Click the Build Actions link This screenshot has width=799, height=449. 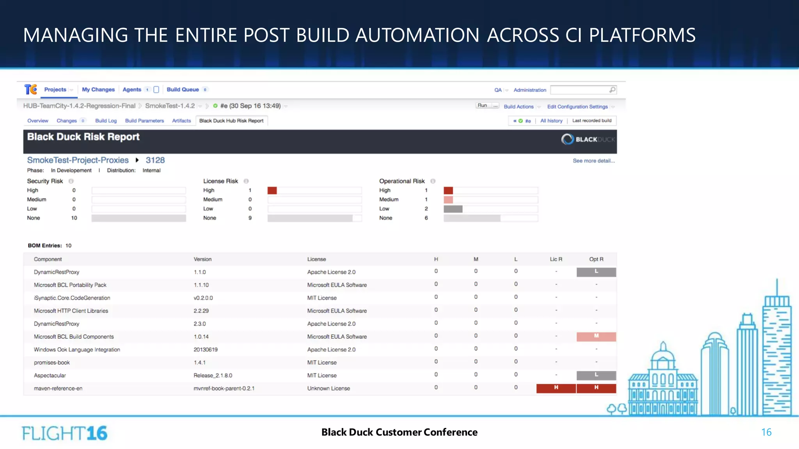pos(518,107)
